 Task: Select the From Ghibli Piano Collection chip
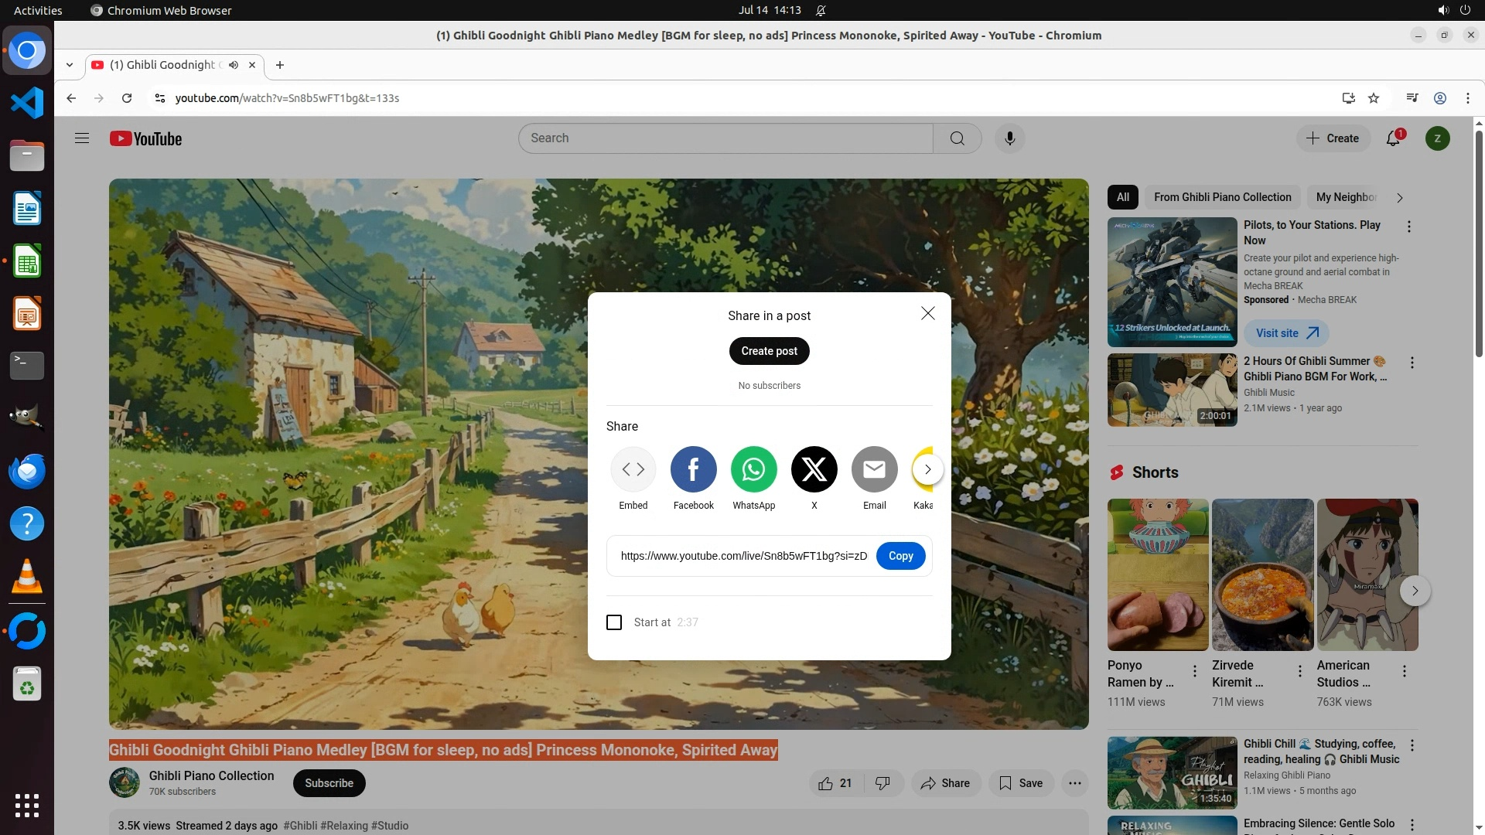pyautogui.click(x=1222, y=197)
